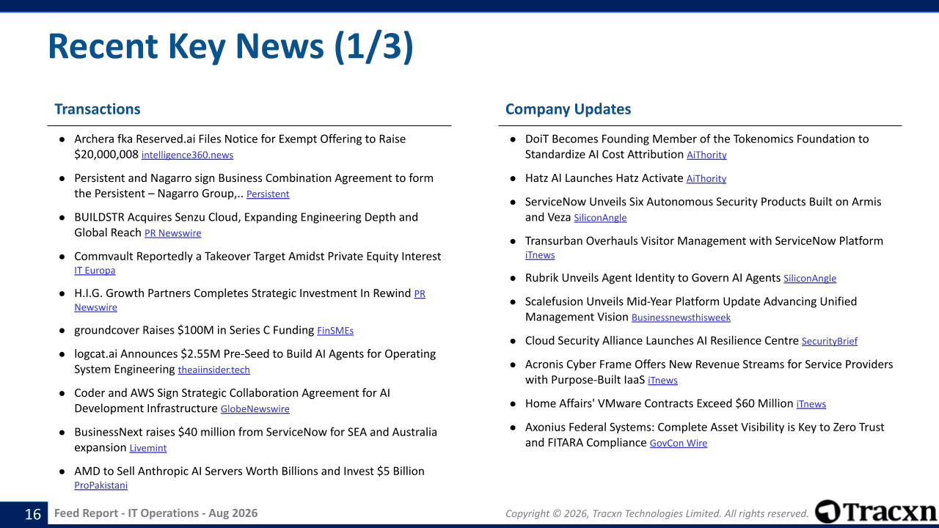Click the Commvault takeover target headline
Image resolution: width=939 pixels, height=528 pixels.
[257, 257]
